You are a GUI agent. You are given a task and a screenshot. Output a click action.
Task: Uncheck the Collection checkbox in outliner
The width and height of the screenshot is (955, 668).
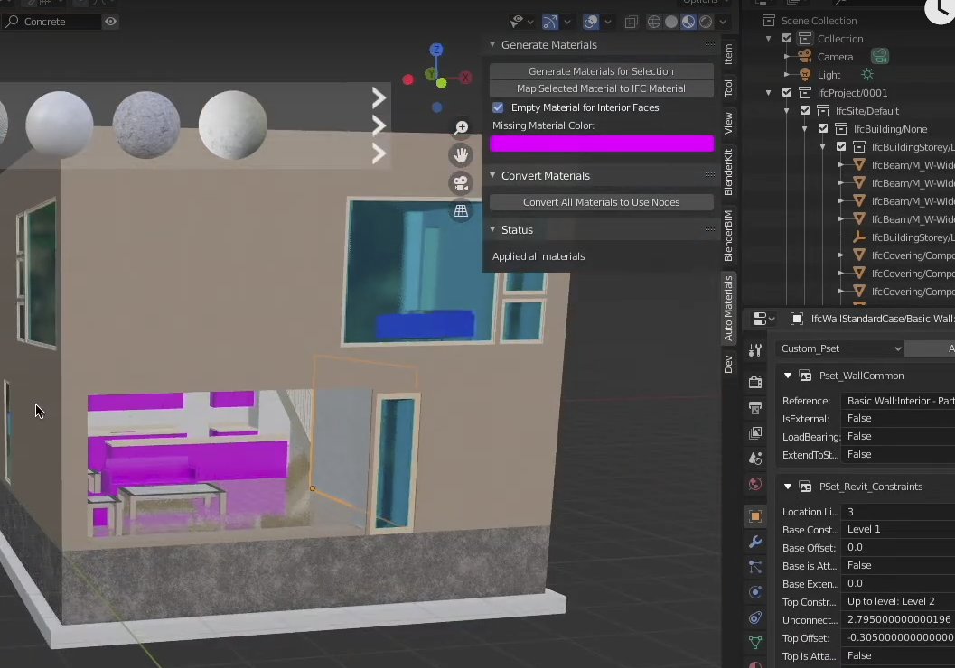click(x=787, y=38)
